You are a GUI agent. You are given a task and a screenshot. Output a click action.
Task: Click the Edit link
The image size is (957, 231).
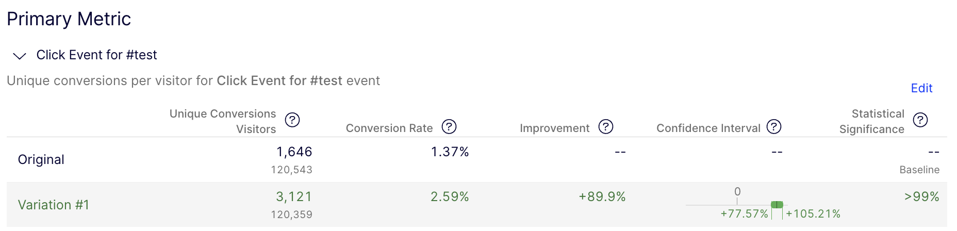point(921,88)
